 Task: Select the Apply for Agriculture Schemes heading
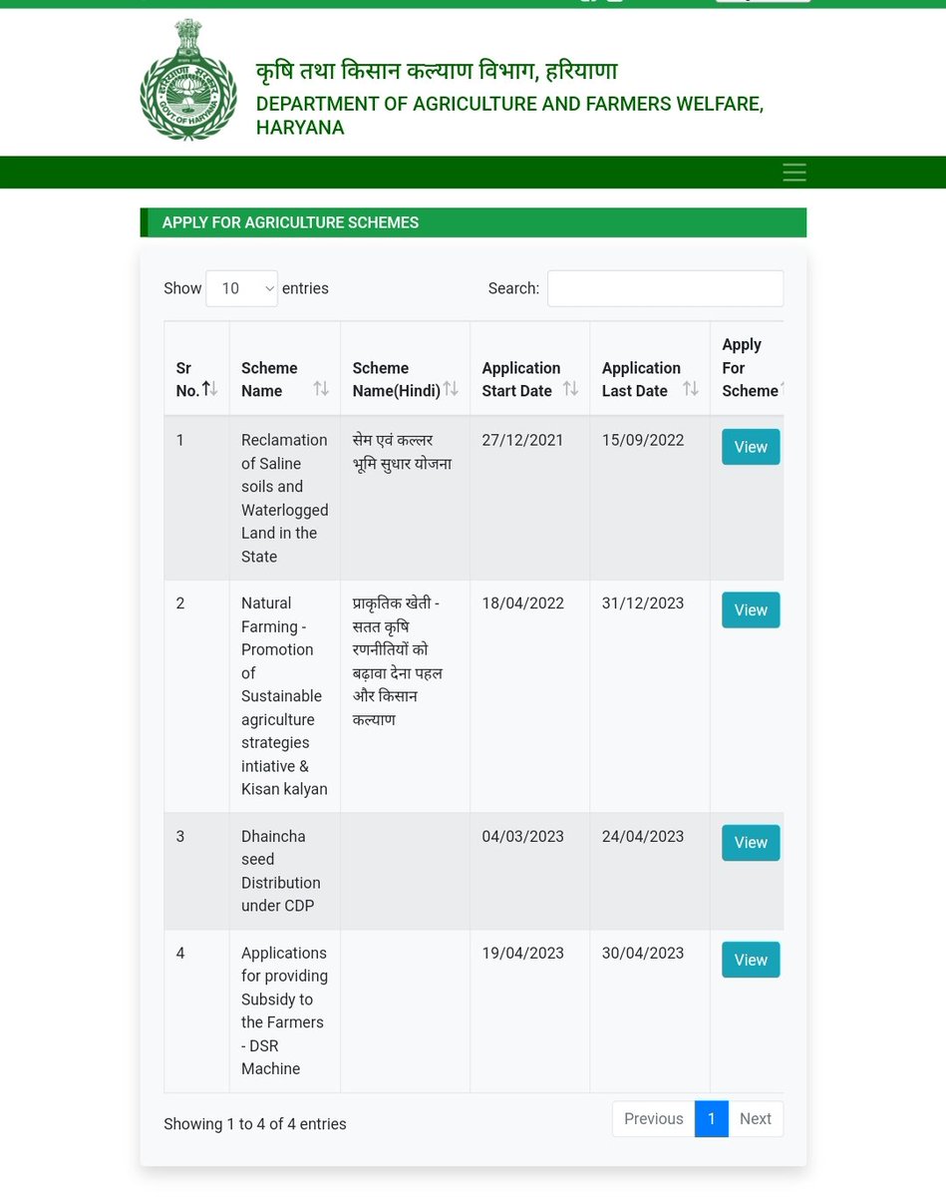(x=290, y=222)
